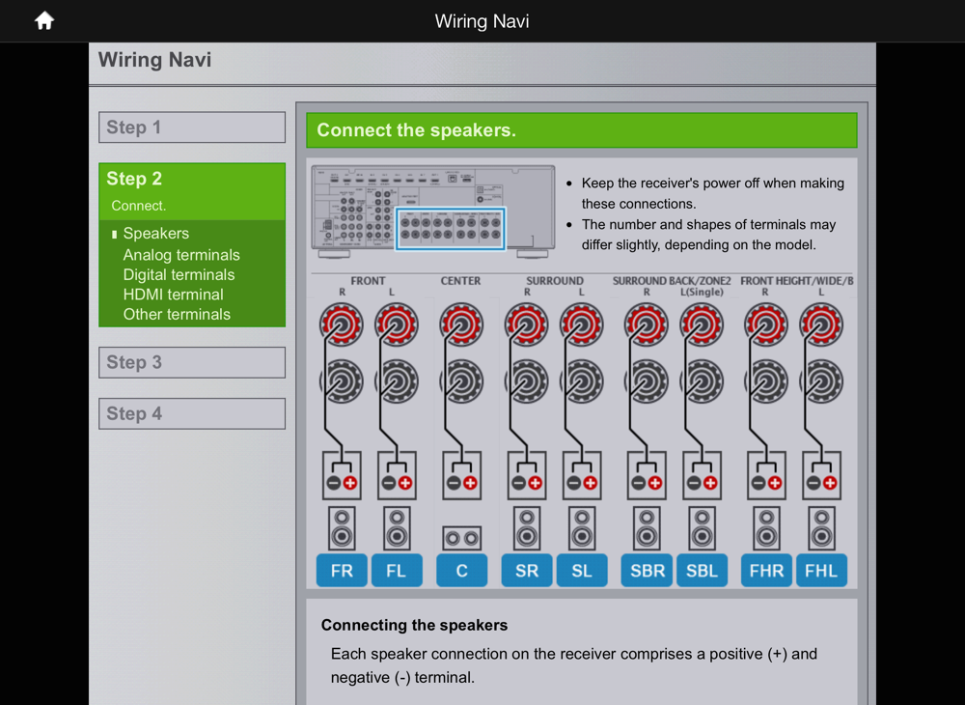Click the speaker icon above SL

tap(582, 528)
